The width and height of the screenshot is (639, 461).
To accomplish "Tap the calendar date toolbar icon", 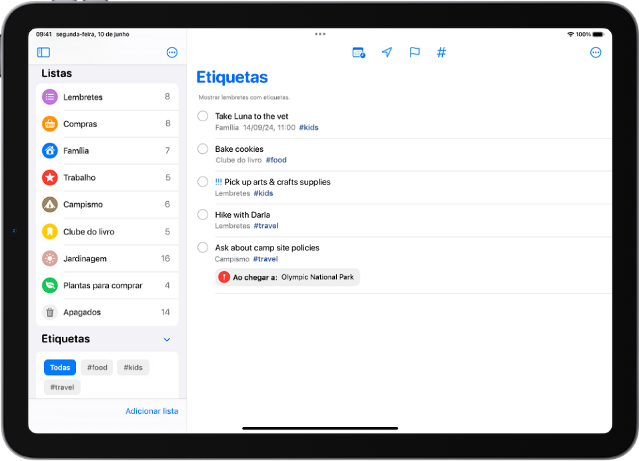I will click(x=358, y=53).
